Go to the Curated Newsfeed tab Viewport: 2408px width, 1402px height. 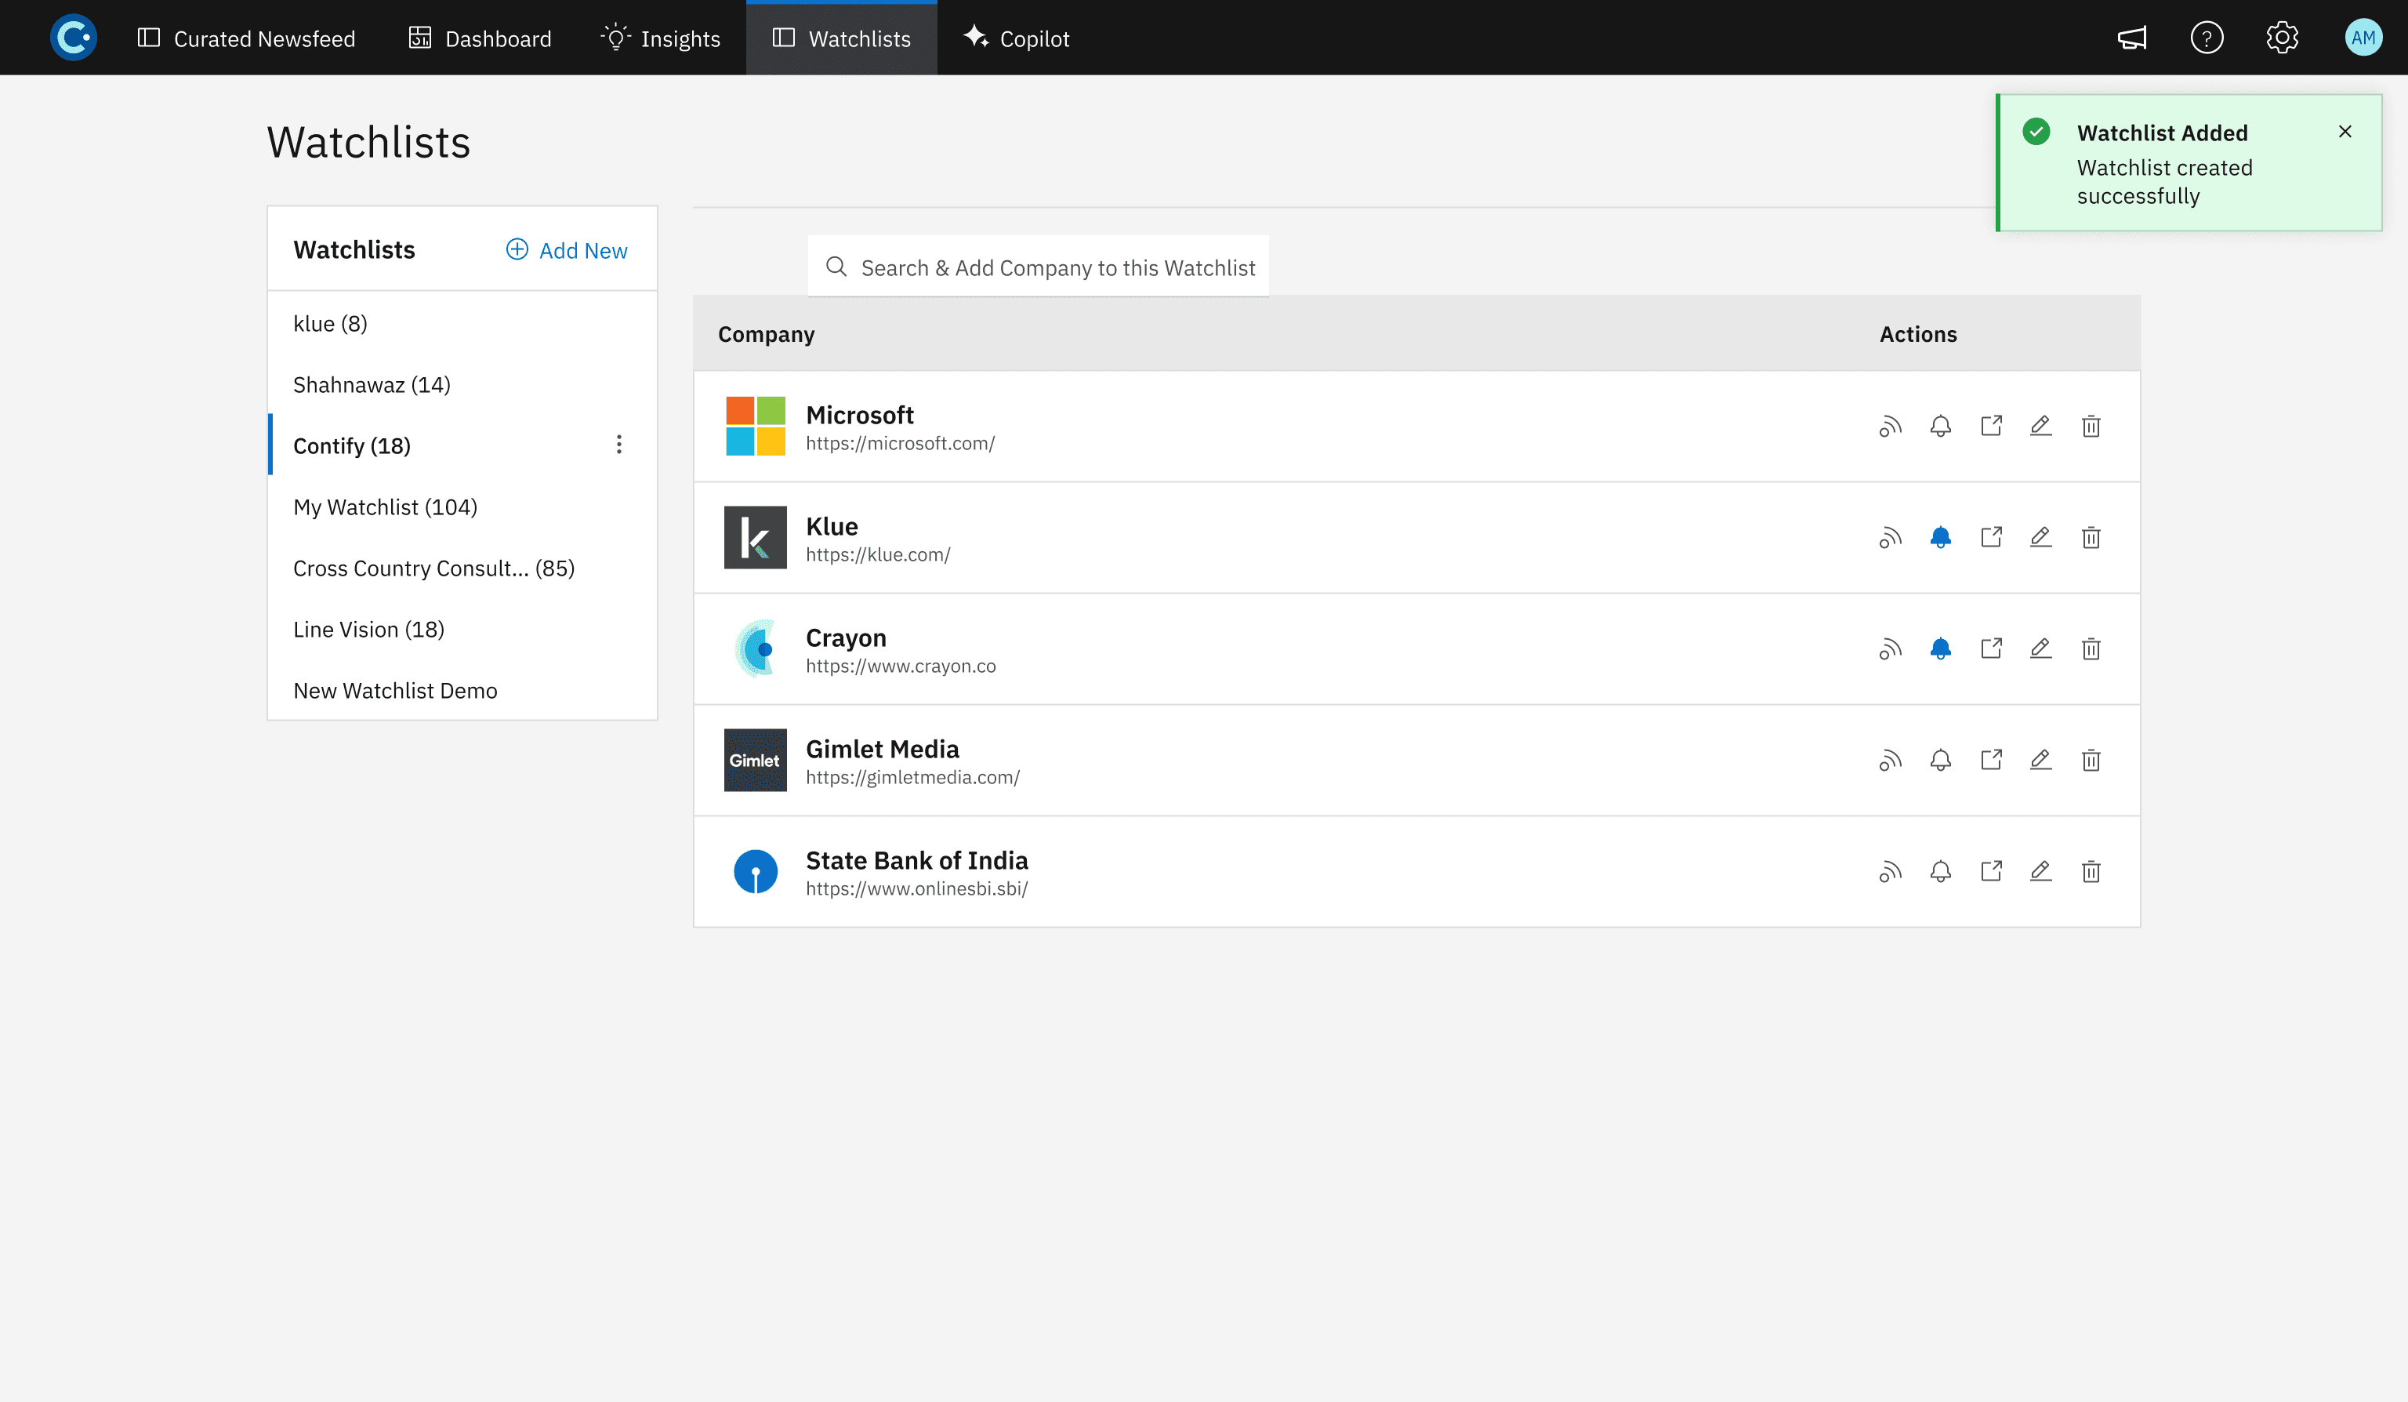click(247, 38)
